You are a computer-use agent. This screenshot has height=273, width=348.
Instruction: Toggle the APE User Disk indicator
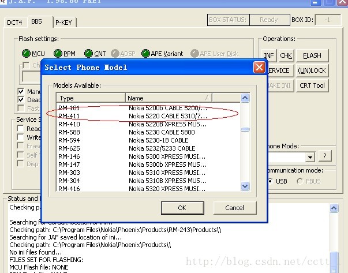[x=194, y=54]
